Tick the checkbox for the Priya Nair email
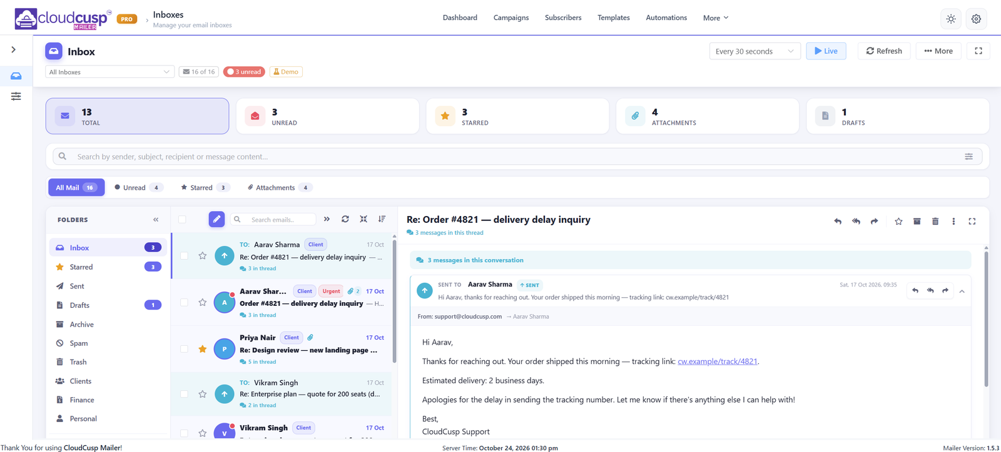1001x452 pixels. 184,349
